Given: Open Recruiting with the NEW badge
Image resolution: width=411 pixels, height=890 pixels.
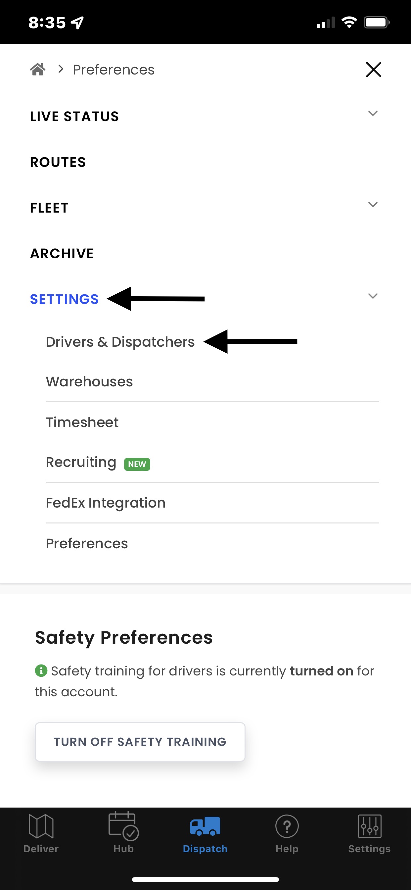Looking at the screenshot, I should pyautogui.click(x=98, y=463).
